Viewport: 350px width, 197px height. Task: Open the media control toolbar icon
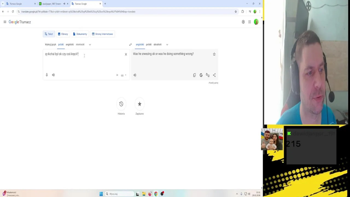250,11
